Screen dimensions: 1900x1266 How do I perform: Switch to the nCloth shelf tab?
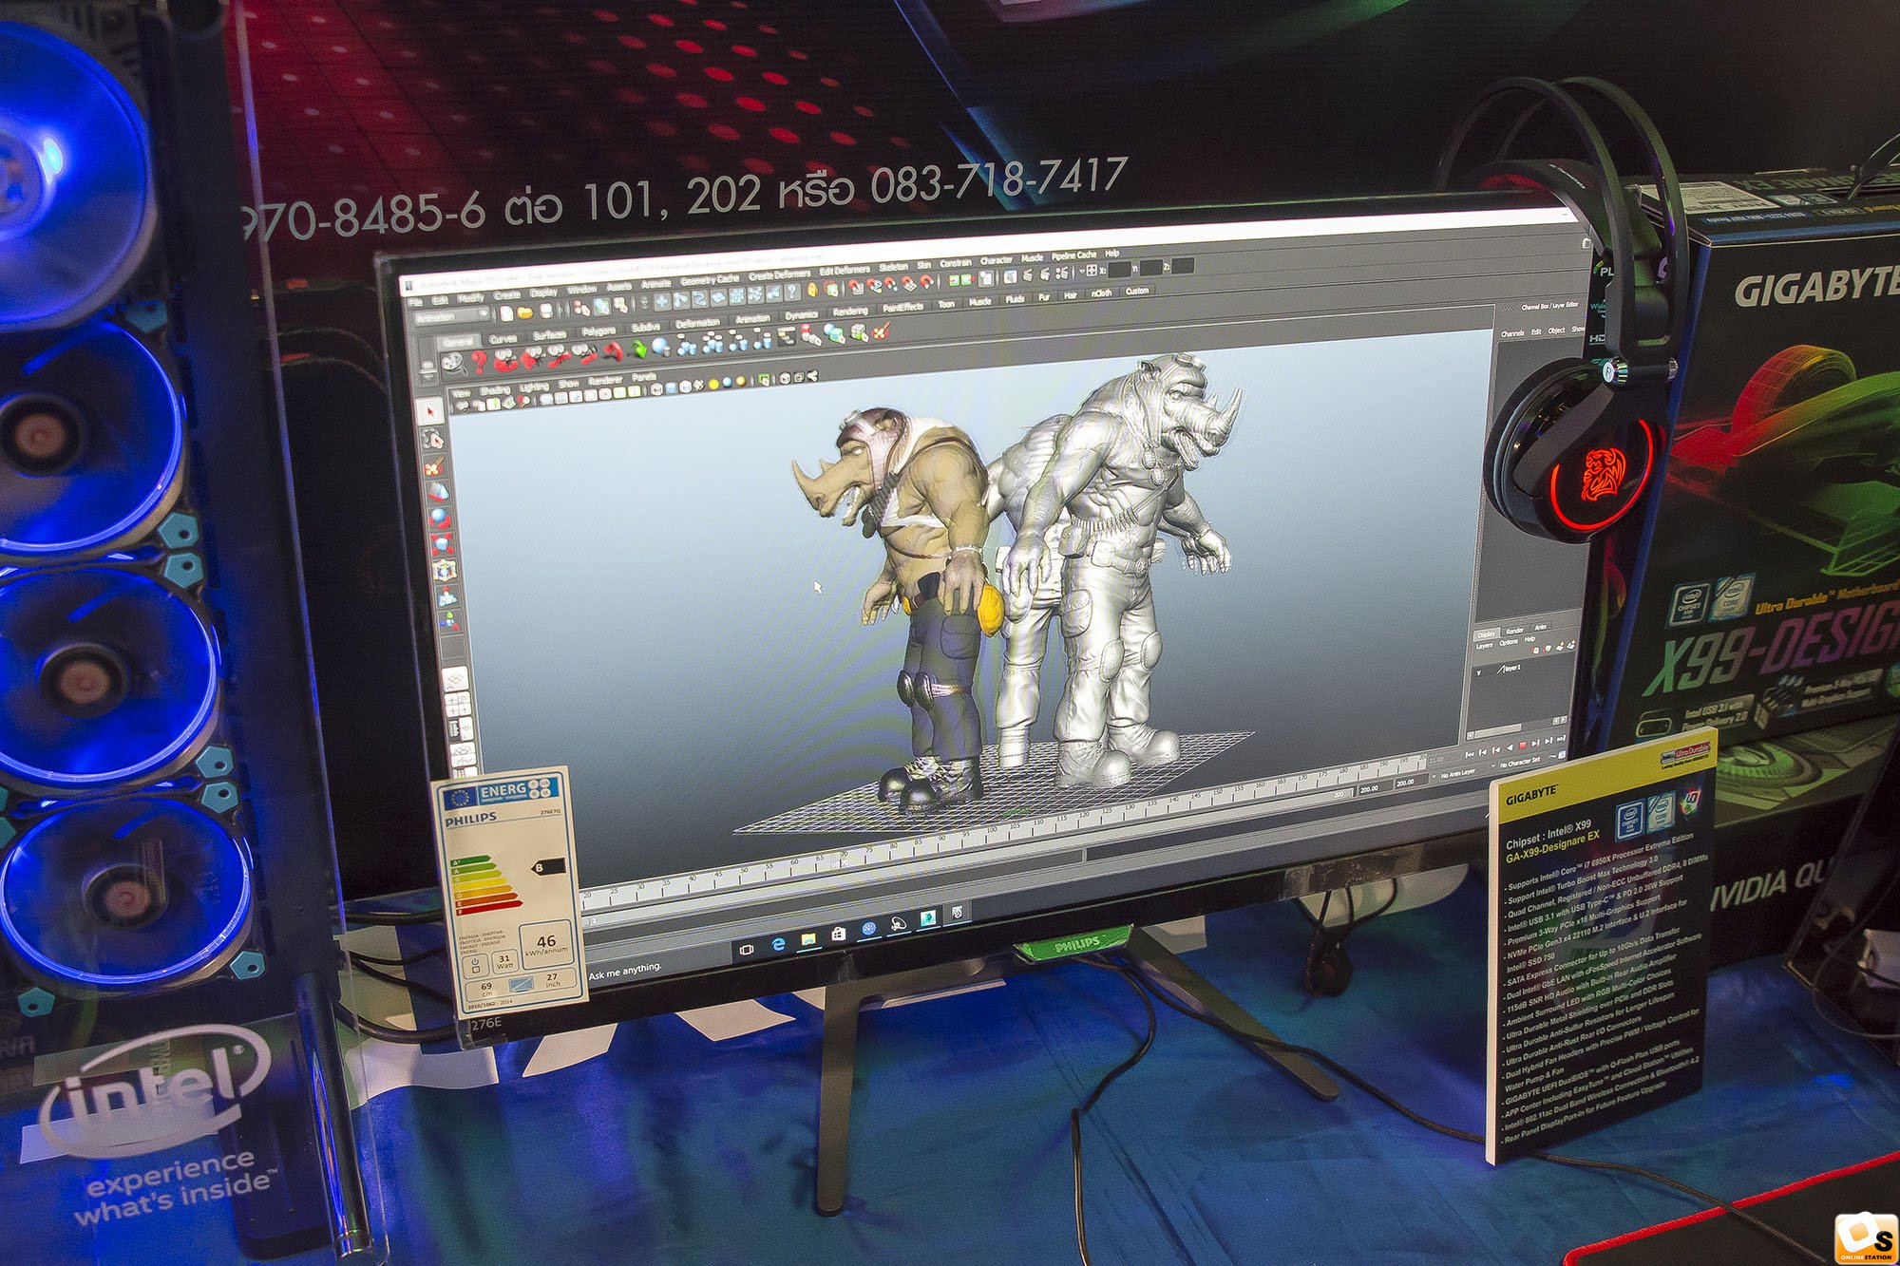pos(1101,293)
